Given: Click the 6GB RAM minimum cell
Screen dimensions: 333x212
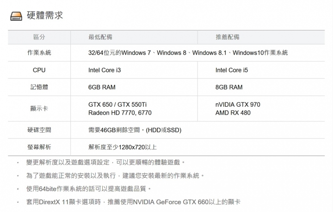Looking at the screenshot, I should (102, 87).
